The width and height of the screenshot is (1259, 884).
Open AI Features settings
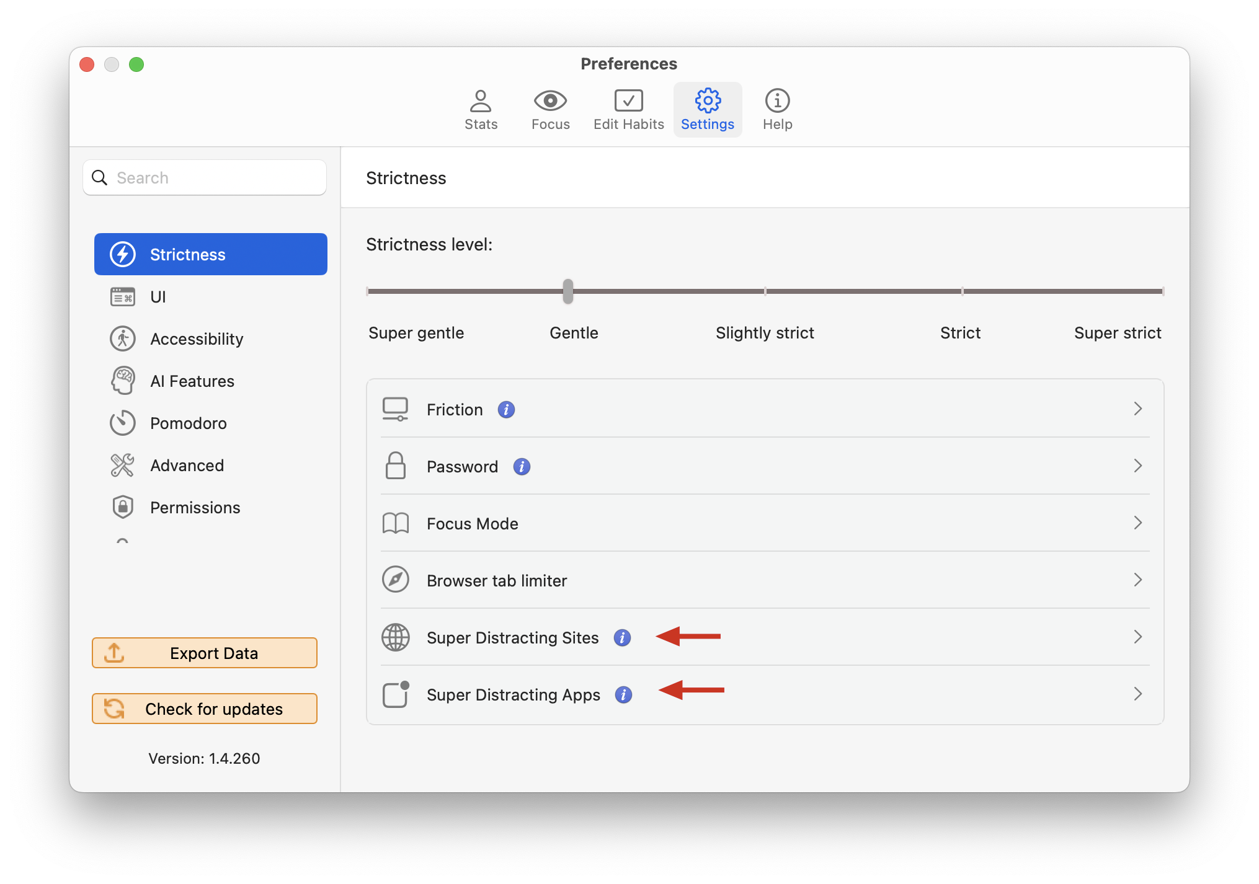click(211, 381)
